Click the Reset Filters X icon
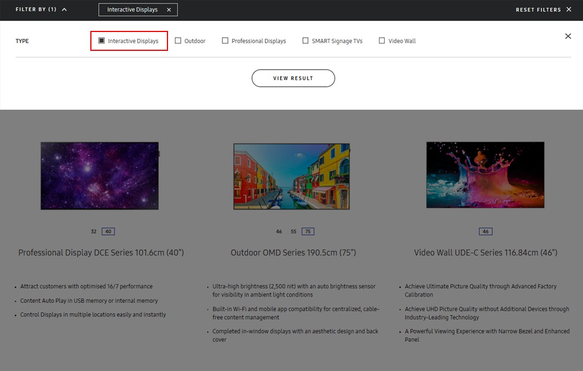The image size is (583, 371). (569, 9)
